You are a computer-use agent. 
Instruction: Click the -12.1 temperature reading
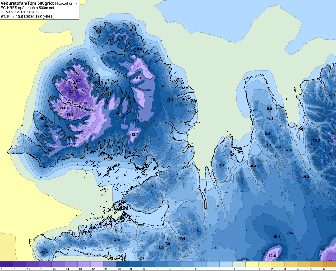(71, 144)
